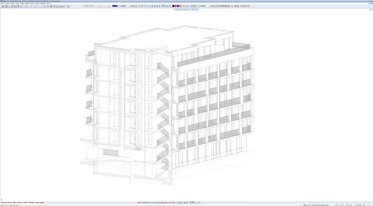Image resolution: width=373 pixels, height=206 pixels.
Task: Open the Okno menu
Action: [x=48, y=3]
